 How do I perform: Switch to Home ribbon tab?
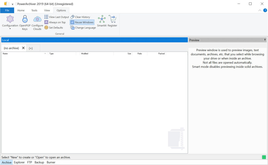click(x=21, y=10)
